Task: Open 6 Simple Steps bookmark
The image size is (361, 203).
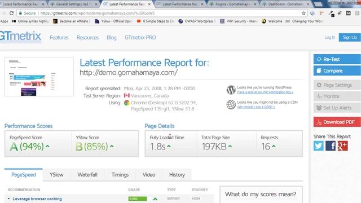Action: (156, 21)
